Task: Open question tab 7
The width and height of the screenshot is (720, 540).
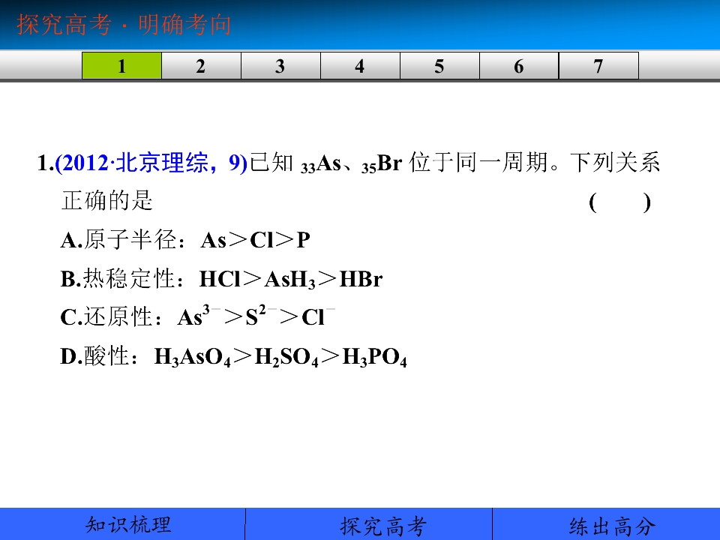Action: pyautogui.click(x=598, y=66)
